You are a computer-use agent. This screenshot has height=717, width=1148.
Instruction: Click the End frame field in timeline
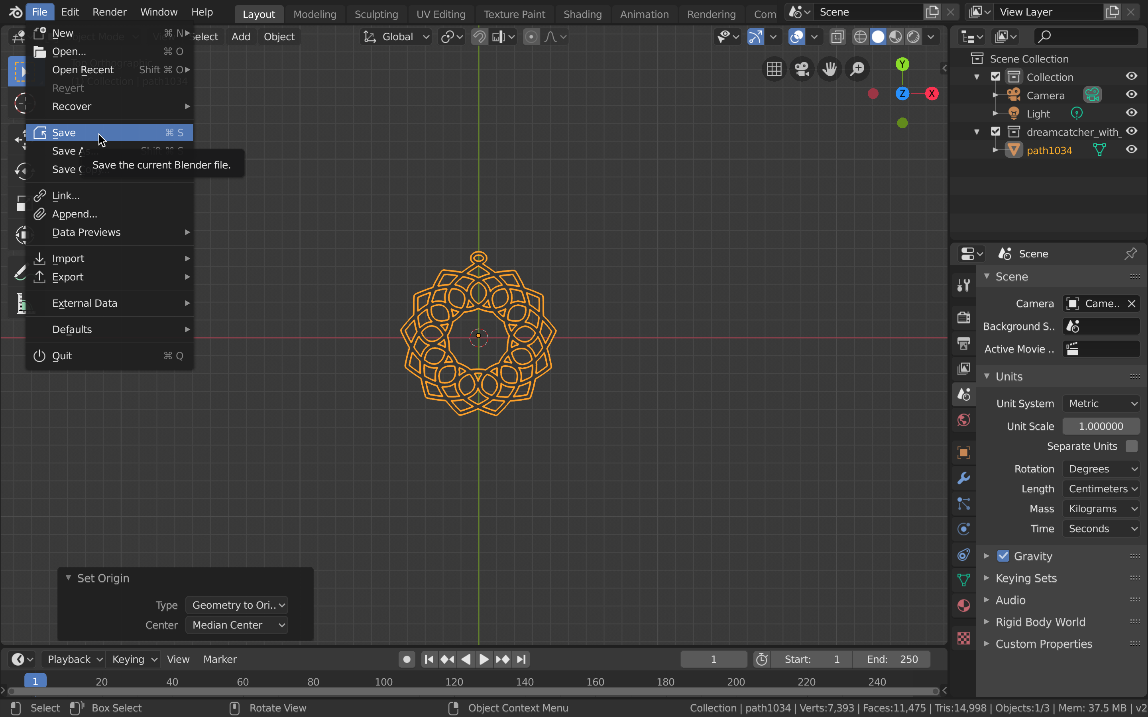[x=891, y=659]
